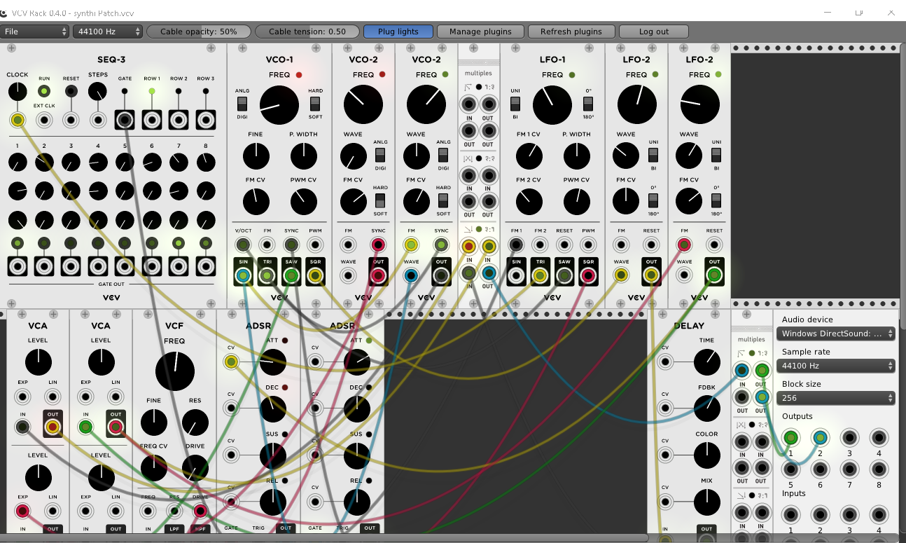
Task: Click the VCO-1 V/OCT input jack
Action: (x=243, y=245)
